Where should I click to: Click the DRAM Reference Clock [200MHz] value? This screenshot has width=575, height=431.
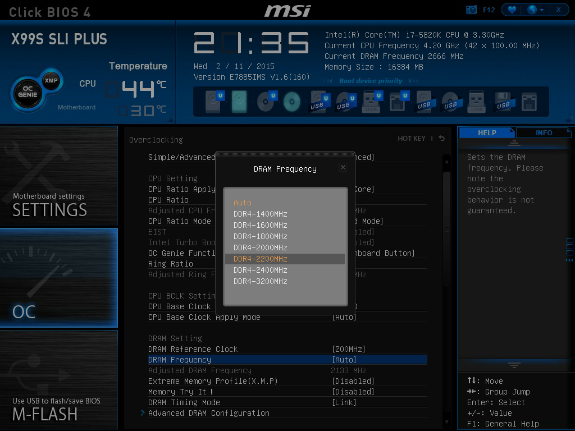348,349
